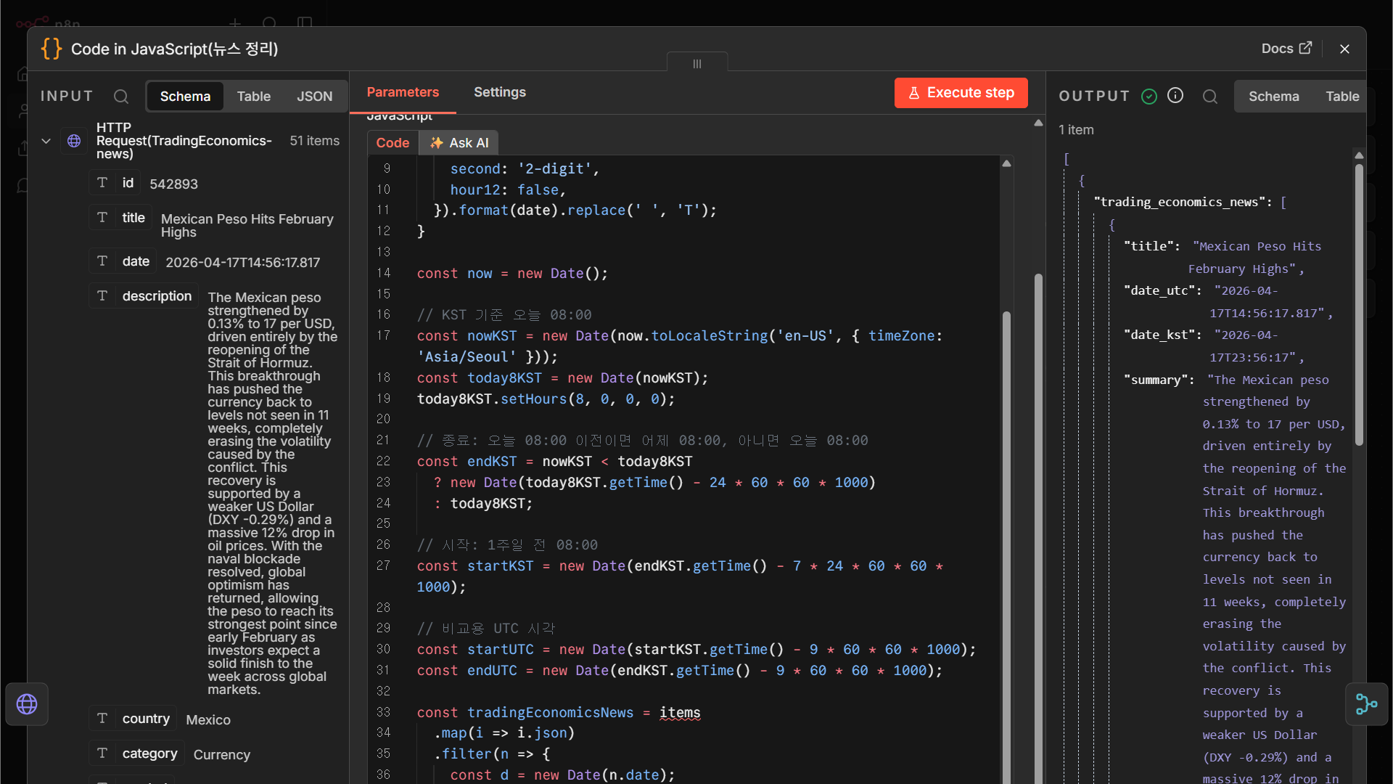The width and height of the screenshot is (1393, 784).
Task: Click the workflow node icon at bottom right
Action: click(x=1367, y=704)
